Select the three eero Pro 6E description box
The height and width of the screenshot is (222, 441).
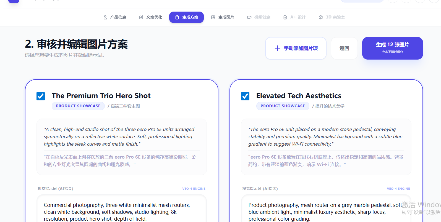pos(122,147)
